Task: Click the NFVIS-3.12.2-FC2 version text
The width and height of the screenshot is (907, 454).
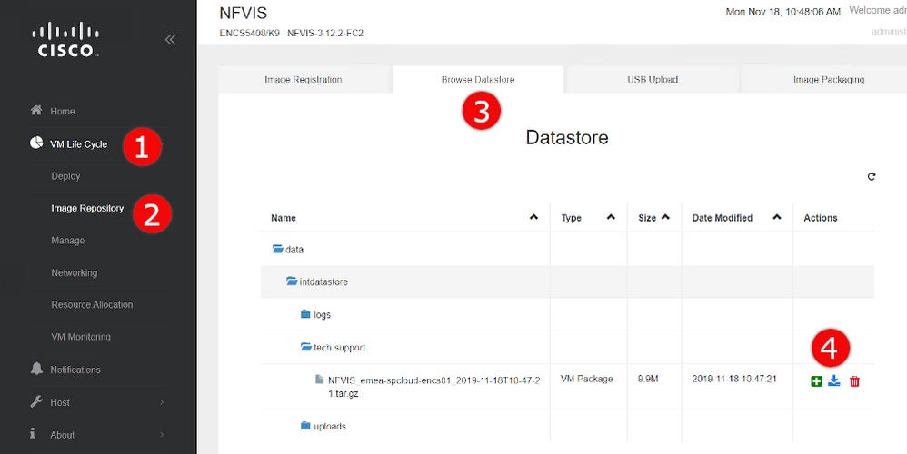Action: coord(325,34)
